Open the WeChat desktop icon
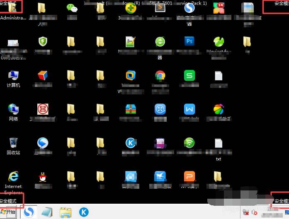Screen dimensions: 289x219 [72, 8]
